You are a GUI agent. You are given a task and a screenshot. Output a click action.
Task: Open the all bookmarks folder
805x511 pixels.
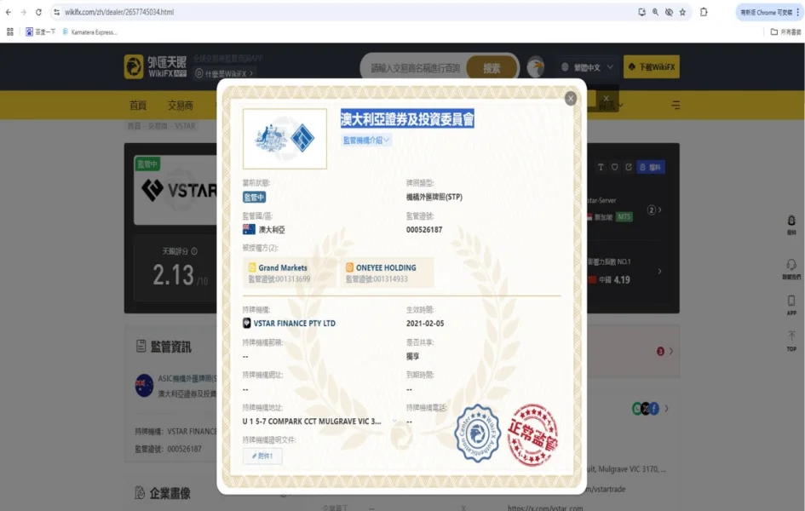(x=785, y=32)
